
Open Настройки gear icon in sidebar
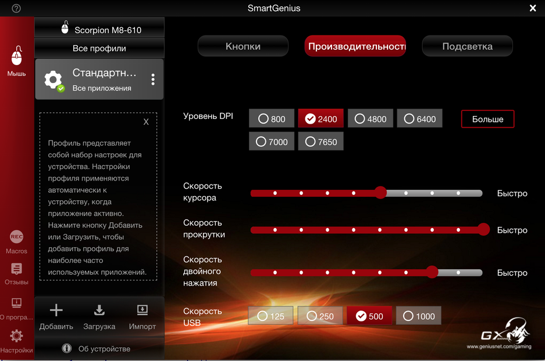pyautogui.click(x=16, y=335)
